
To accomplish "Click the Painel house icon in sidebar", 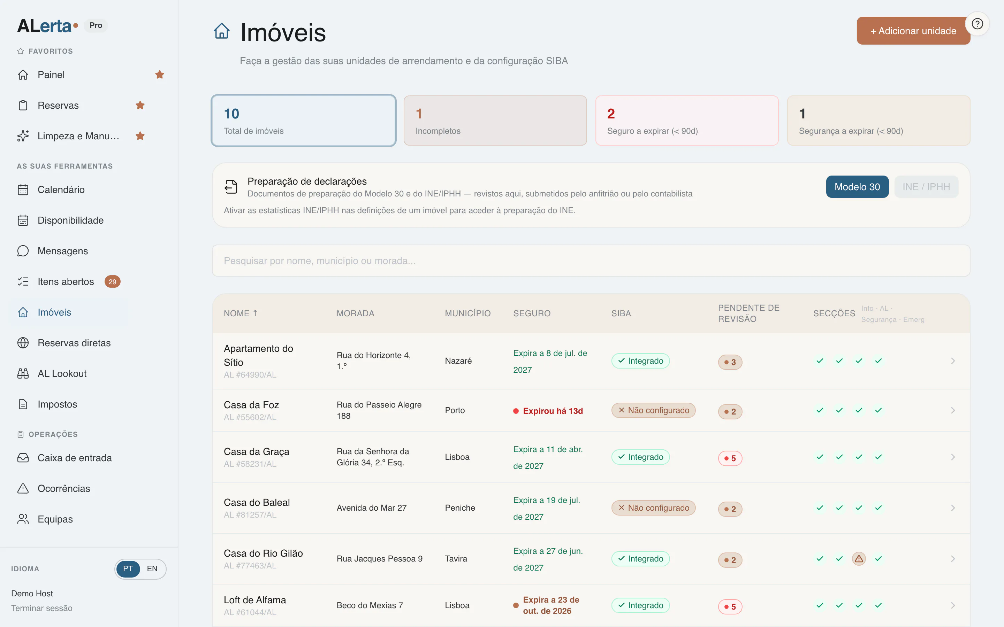I will click(23, 75).
